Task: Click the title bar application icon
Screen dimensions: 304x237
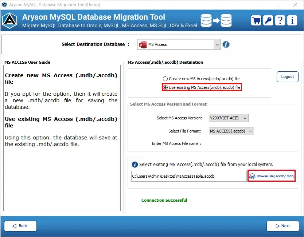Action: [x=4, y=4]
